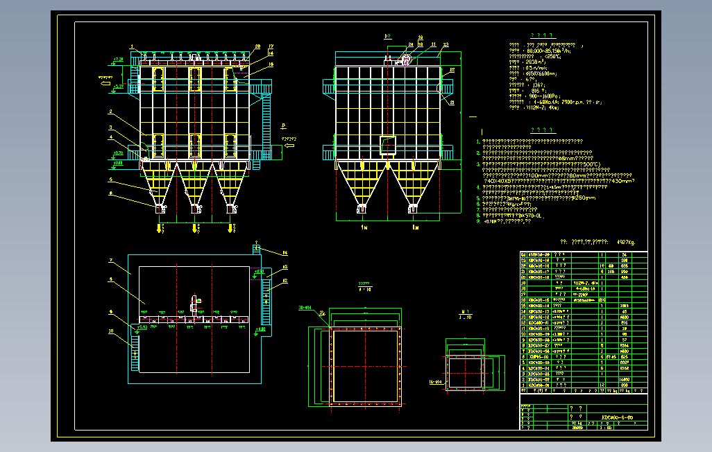Image resolution: width=712 pixels, height=452 pixels.
Task: Click parts list row 5 KDC400-05
Action: (x=584, y=363)
